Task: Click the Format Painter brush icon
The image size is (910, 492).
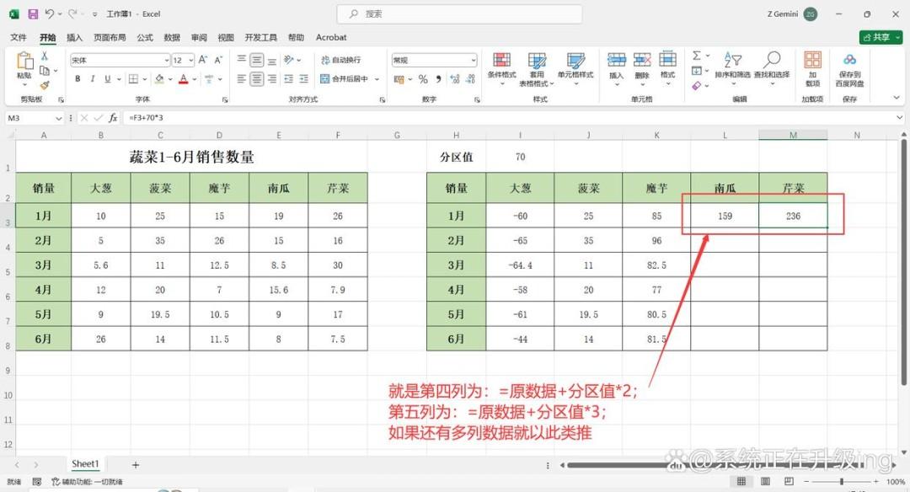Action: (x=45, y=85)
